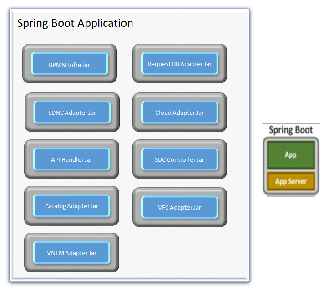Click the orange App Server block
Image resolution: width=334 pixels, height=292 pixels.
coord(291,181)
